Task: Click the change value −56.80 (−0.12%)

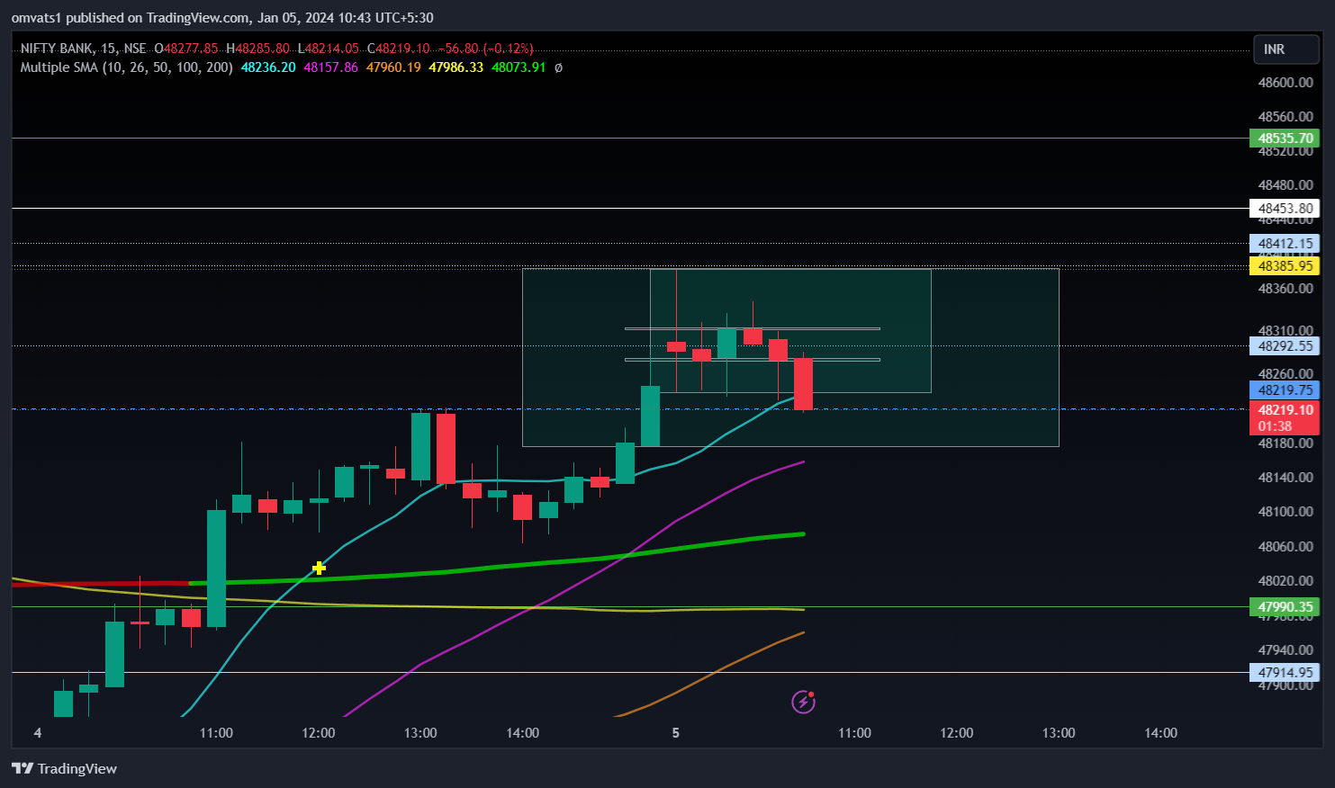Action: point(486,49)
